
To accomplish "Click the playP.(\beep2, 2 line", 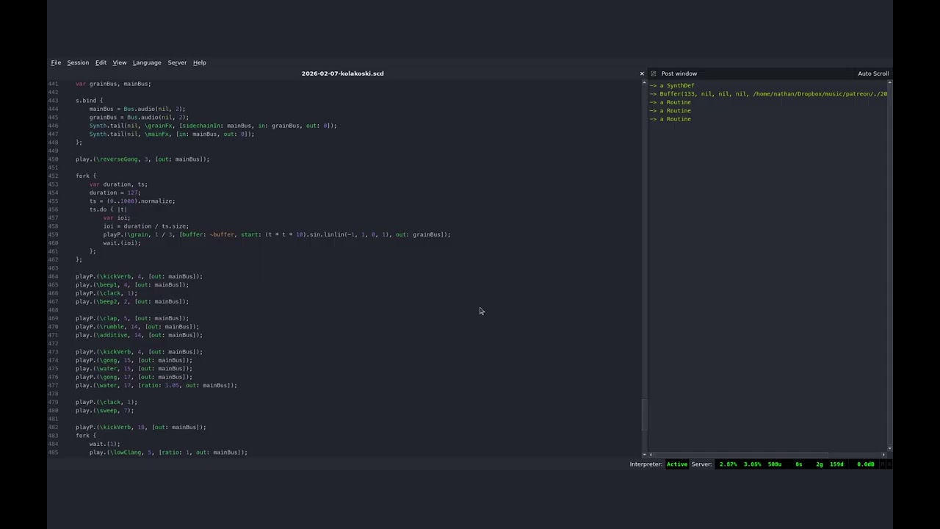I will pyautogui.click(x=132, y=301).
